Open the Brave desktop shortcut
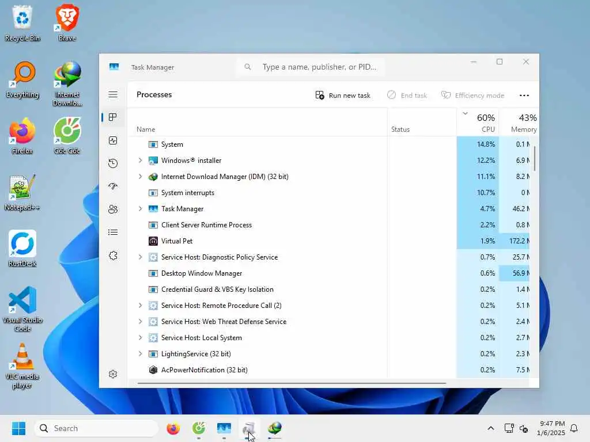 tap(67, 22)
